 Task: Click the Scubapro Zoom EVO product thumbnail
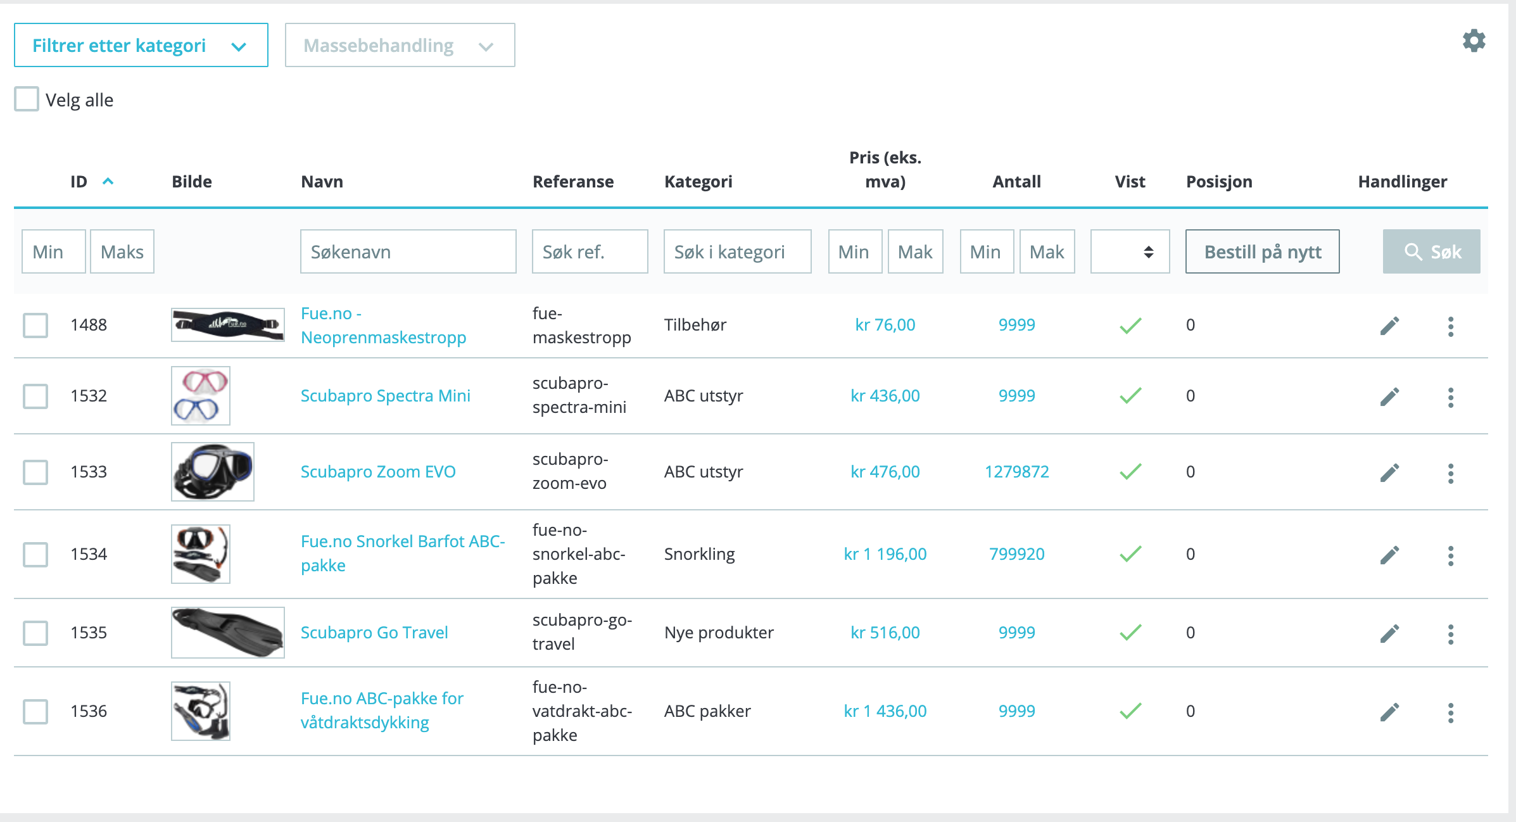pos(213,472)
